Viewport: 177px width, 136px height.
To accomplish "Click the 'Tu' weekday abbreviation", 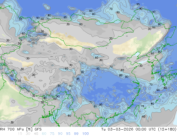I will (103, 129).
